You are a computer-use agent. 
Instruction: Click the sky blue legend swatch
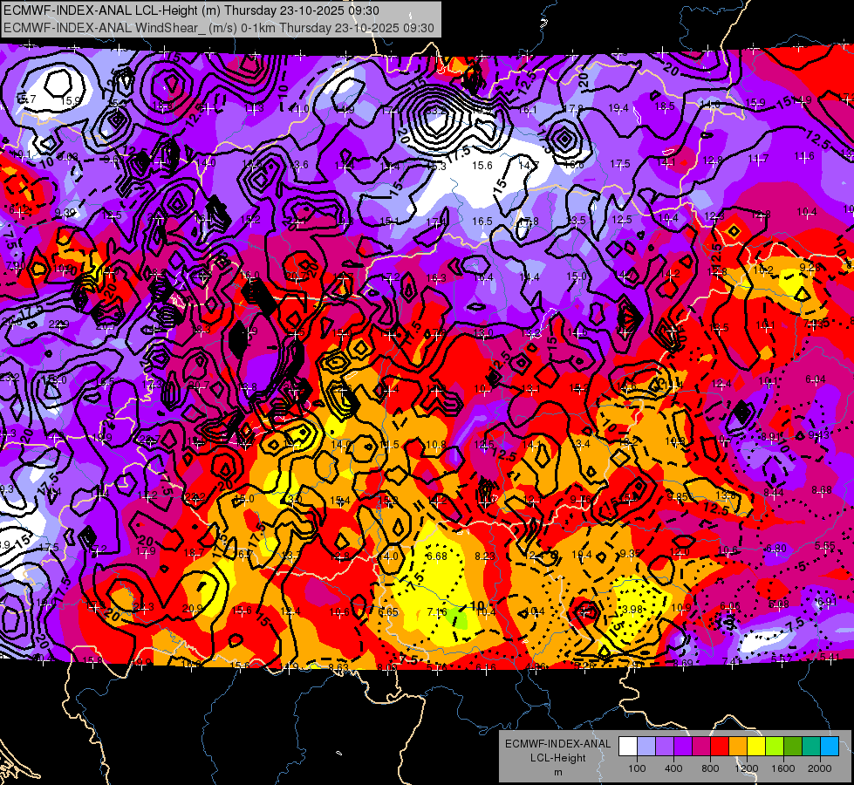[830, 747]
